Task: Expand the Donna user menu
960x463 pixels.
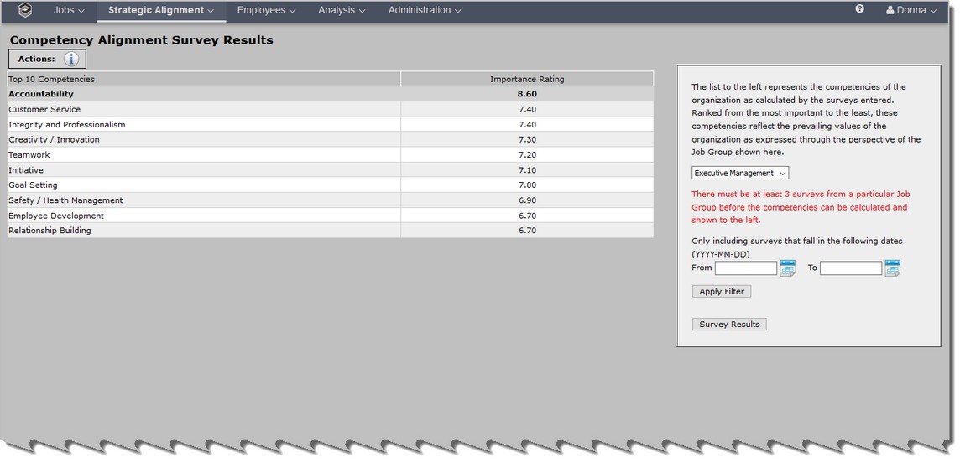Action: coord(910,11)
